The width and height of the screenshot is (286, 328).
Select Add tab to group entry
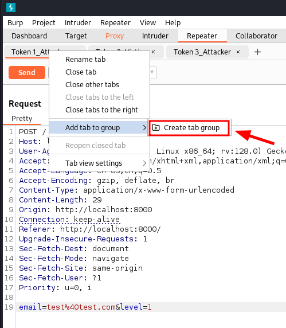[98, 127]
